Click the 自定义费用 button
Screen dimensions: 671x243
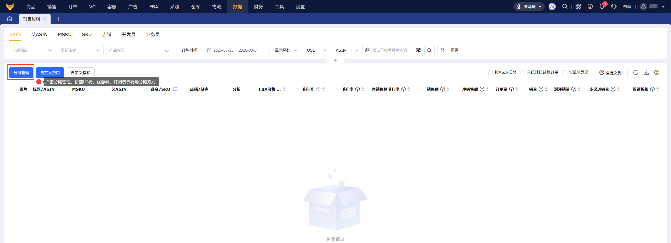[x=50, y=73]
